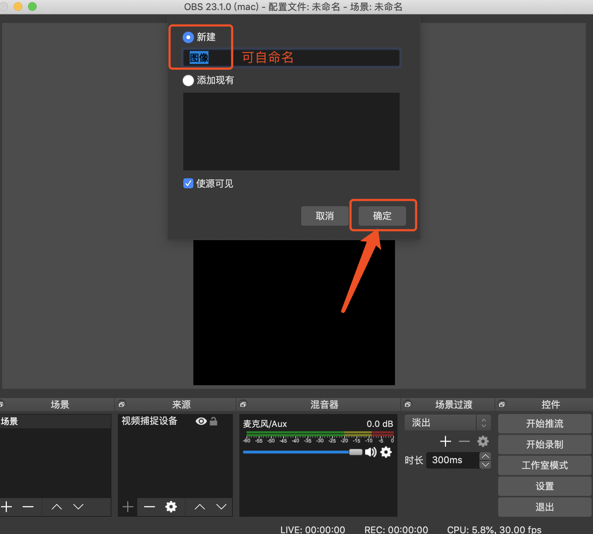The width and height of the screenshot is (593, 534).
Task: Remove selected source with minus icon
Action: pos(150,507)
